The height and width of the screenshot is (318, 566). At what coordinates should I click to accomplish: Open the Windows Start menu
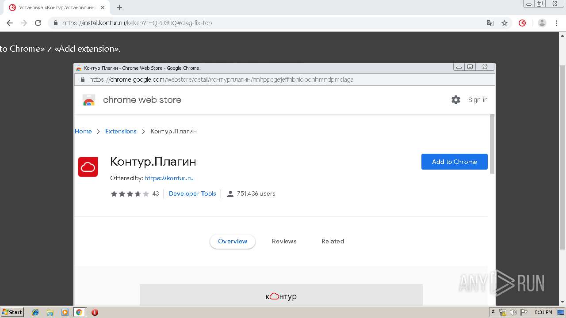pyautogui.click(x=12, y=312)
